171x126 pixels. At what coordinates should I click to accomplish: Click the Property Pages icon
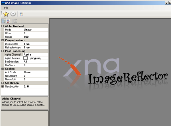tap(15, 21)
